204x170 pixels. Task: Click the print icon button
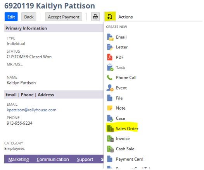coord(95,17)
